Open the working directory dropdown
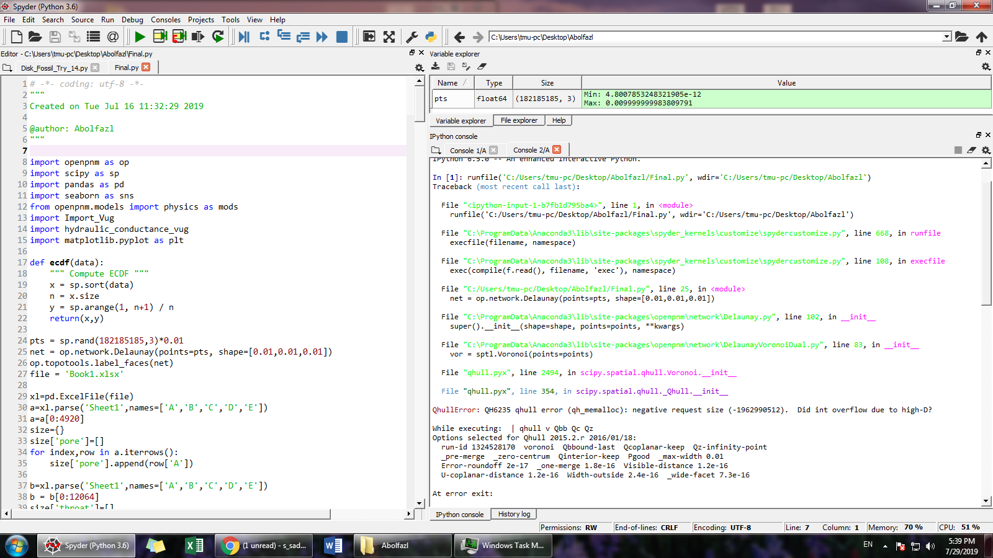993x558 pixels. tap(948, 37)
